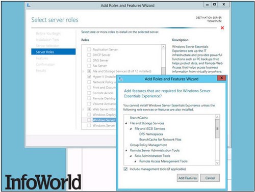This screenshot has width=255, height=192.
Task: Minimize the main Add Roles wizard window
Action: tap(207, 5)
